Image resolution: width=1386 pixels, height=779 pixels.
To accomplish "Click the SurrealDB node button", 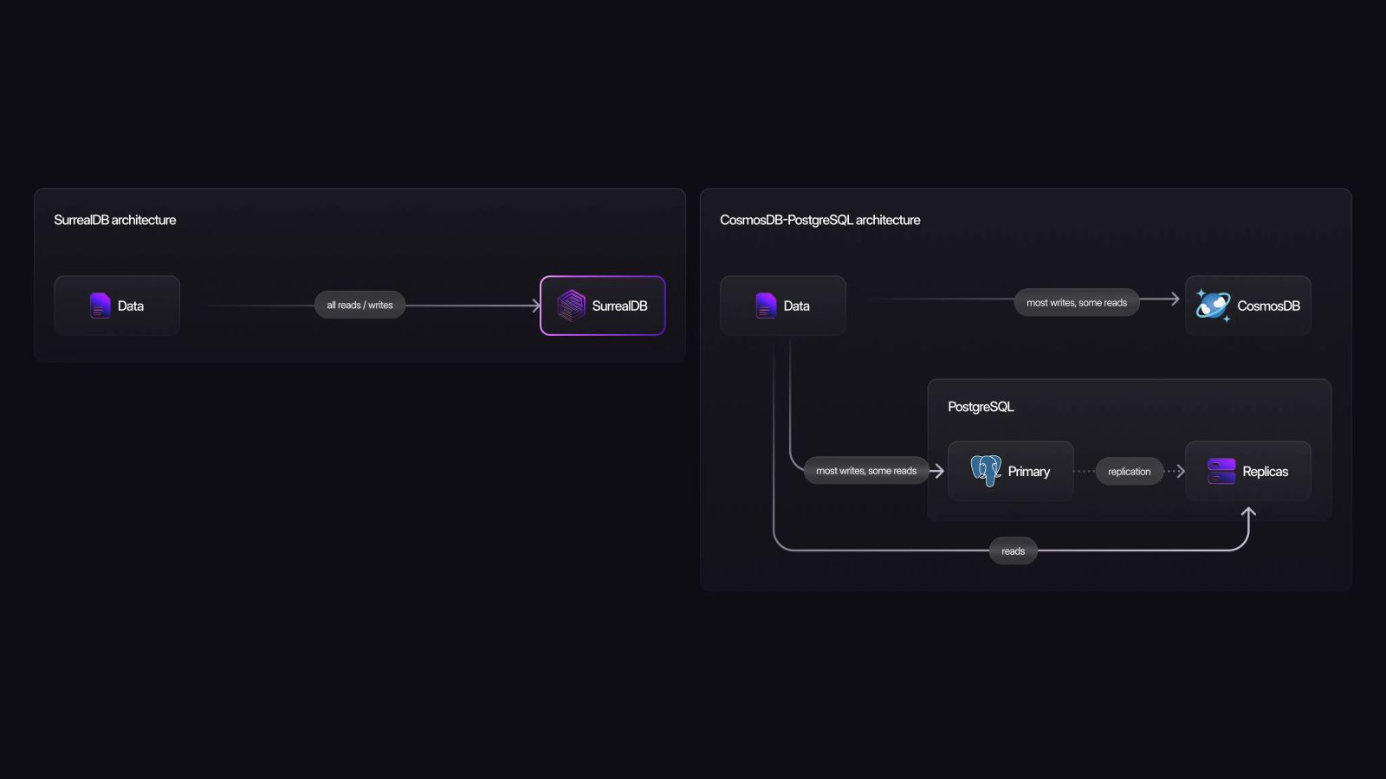I will (602, 305).
